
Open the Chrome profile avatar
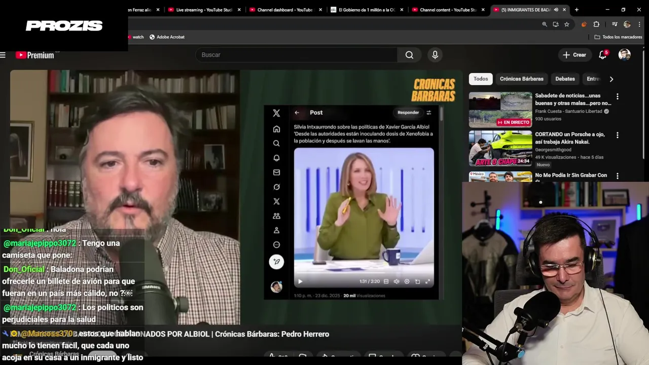click(627, 24)
